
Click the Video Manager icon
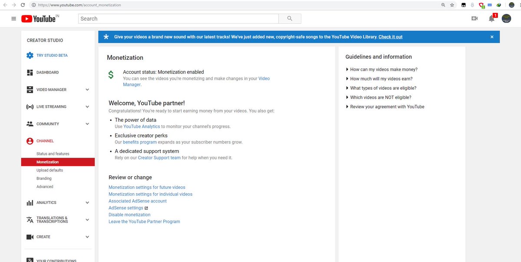tap(30, 90)
